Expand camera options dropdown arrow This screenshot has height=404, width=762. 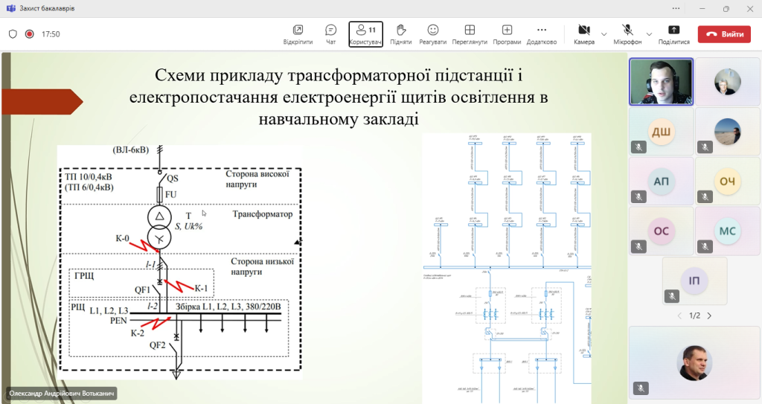604,34
